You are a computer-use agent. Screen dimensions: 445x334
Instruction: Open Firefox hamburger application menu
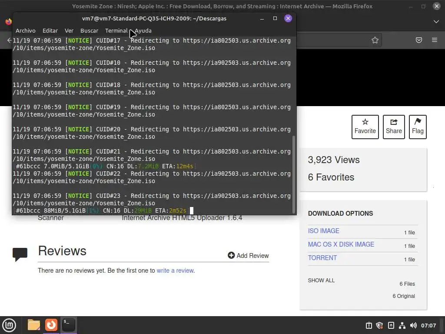click(435, 40)
